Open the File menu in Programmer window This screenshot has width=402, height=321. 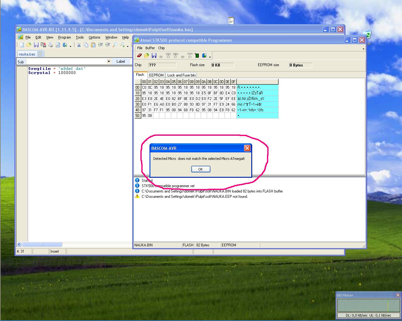pyautogui.click(x=140, y=48)
